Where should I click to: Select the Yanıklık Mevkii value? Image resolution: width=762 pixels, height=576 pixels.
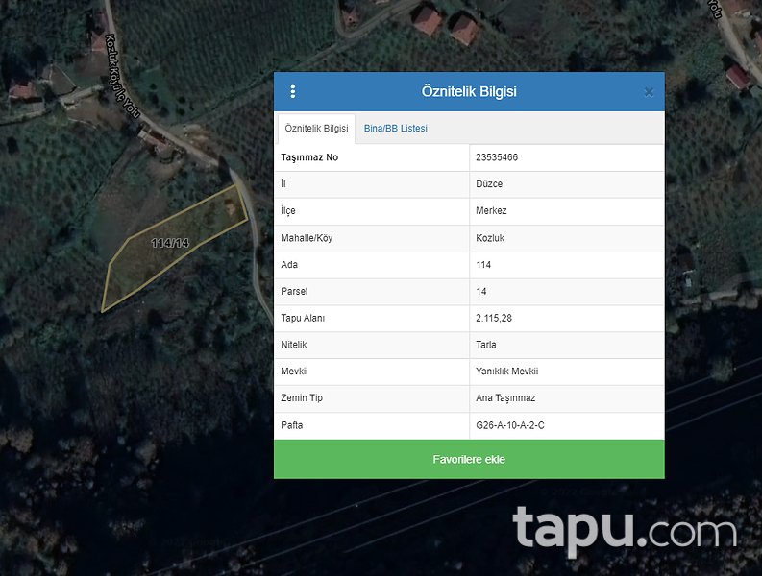click(x=507, y=372)
